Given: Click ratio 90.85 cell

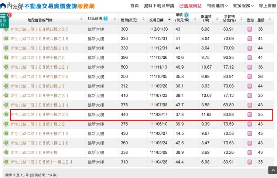Looking at the screenshot, I should 228,57.
